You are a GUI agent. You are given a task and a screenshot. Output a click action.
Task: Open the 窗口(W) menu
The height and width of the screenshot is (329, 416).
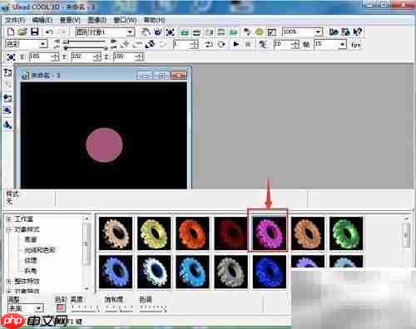125,20
